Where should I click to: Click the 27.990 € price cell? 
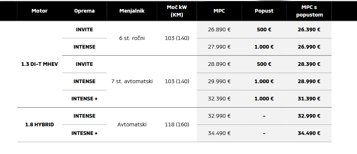coord(219,47)
